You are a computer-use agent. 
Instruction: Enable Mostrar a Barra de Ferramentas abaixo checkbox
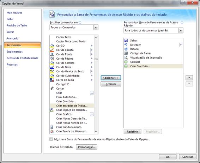(51, 139)
